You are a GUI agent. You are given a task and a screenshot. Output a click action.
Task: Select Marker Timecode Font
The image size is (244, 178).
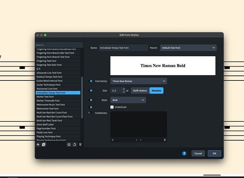[58, 101]
